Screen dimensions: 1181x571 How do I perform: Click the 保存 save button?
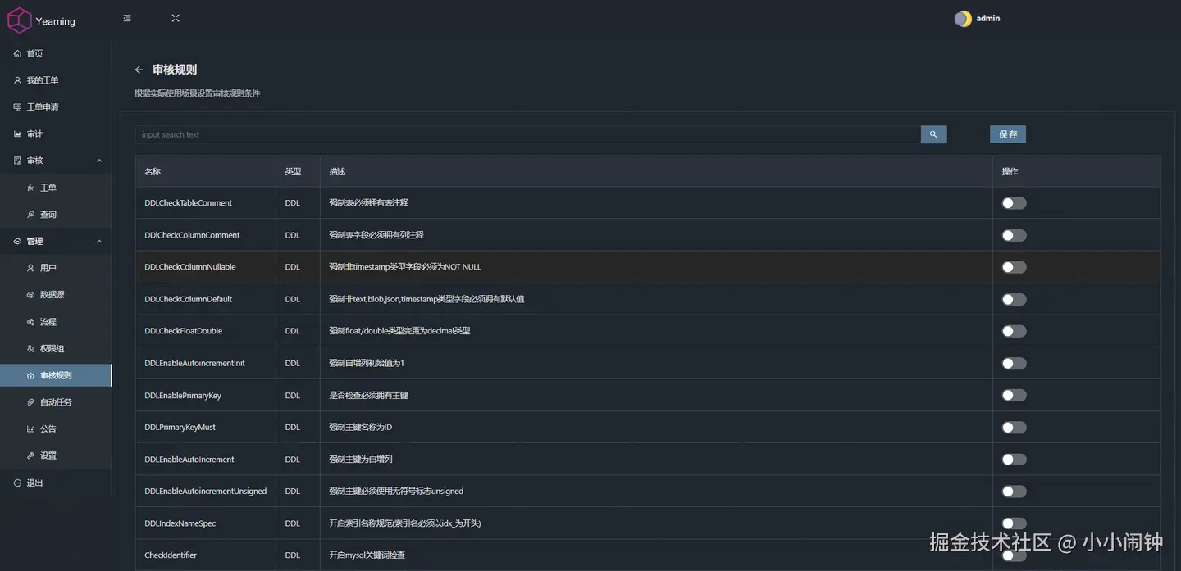point(1008,134)
